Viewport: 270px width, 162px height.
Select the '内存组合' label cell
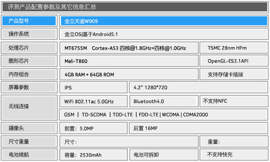29,74
